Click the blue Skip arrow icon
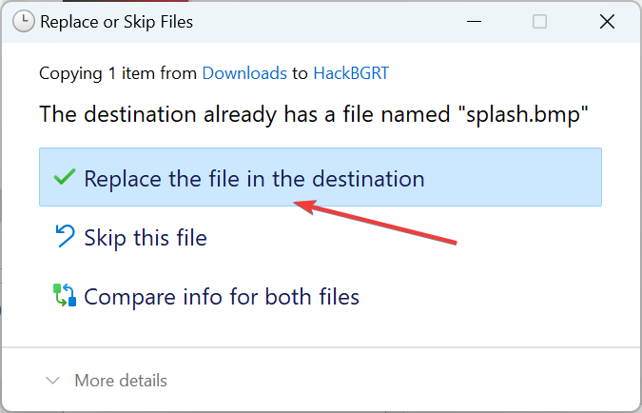 (x=65, y=237)
